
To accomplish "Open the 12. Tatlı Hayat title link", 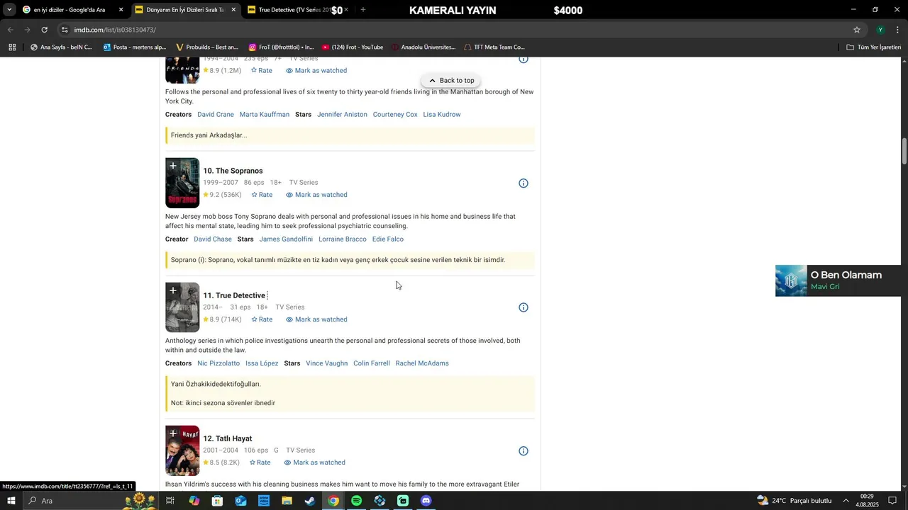I will coord(227,438).
